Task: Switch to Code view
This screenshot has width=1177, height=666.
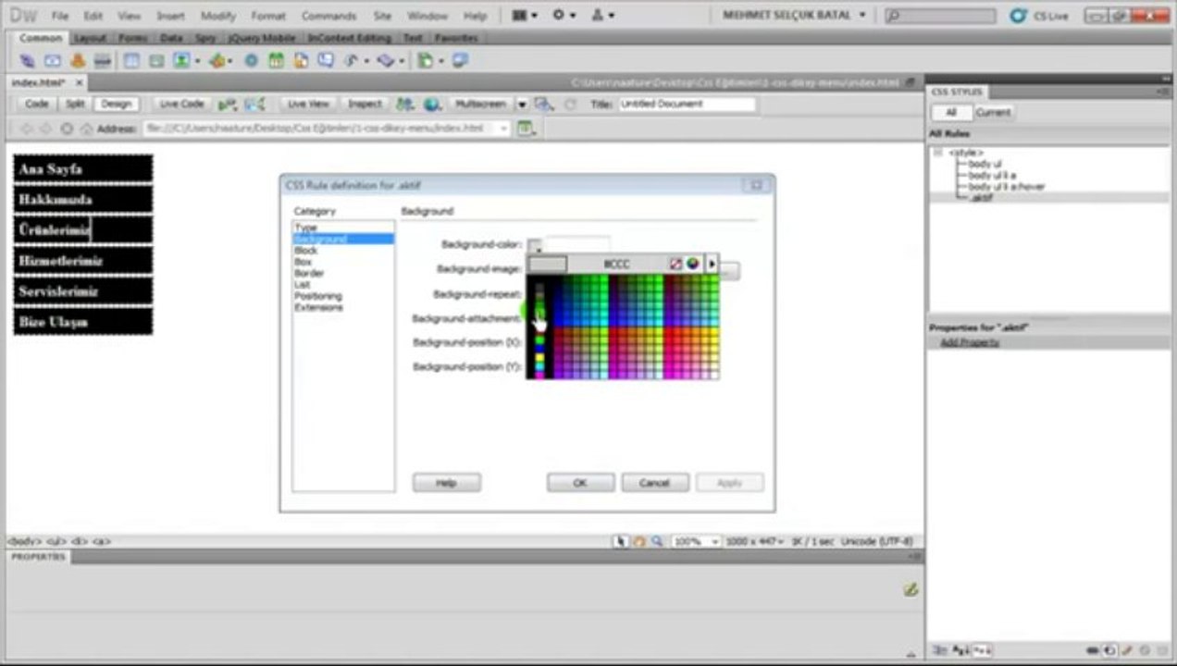Action: (x=37, y=105)
